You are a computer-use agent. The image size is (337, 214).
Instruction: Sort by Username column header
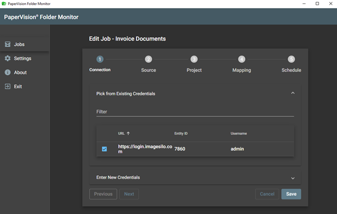pyautogui.click(x=239, y=133)
